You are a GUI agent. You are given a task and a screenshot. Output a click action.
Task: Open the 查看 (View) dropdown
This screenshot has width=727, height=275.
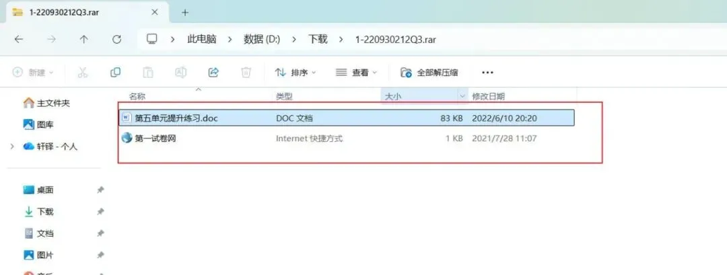pyautogui.click(x=356, y=72)
